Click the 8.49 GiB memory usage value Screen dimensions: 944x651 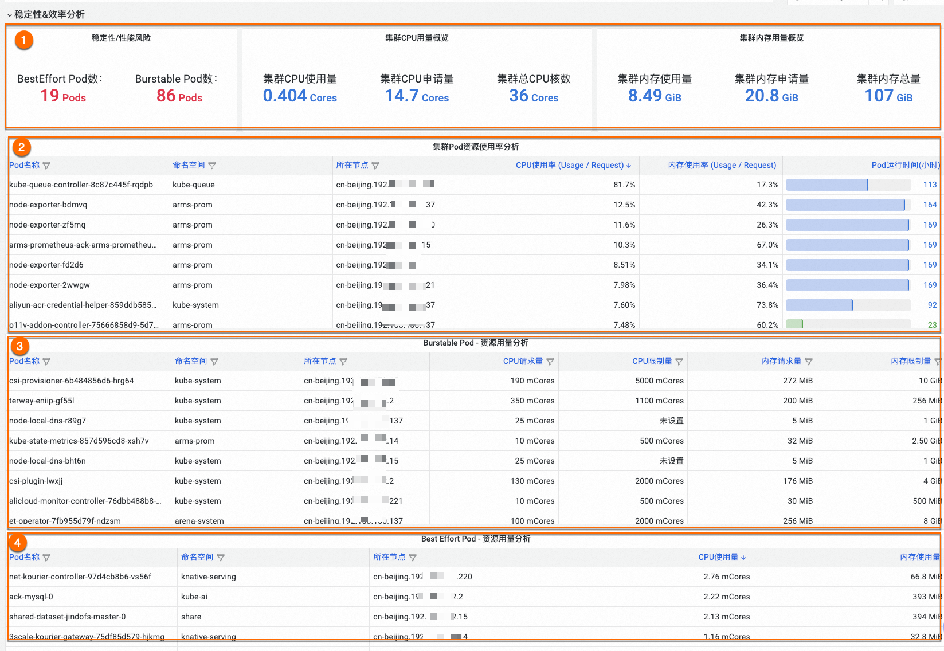(x=655, y=96)
